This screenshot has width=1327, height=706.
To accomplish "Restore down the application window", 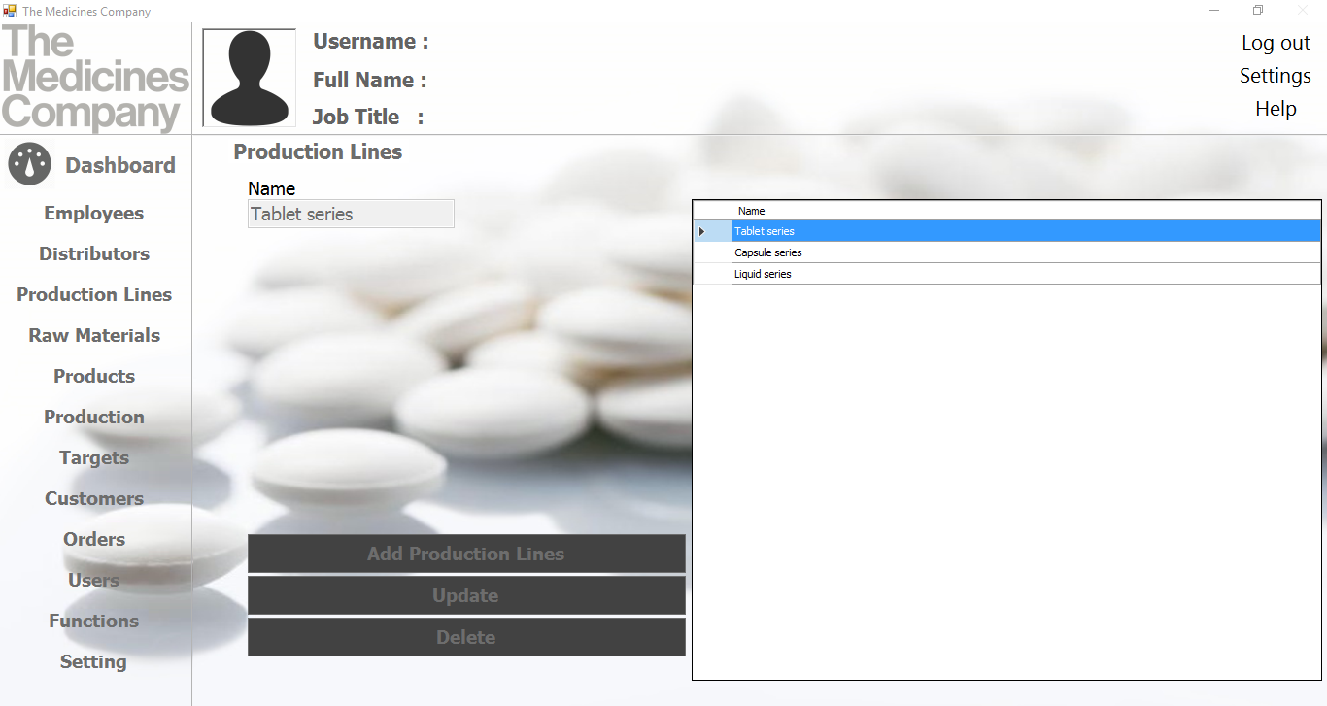I will pyautogui.click(x=1258, y=11).
